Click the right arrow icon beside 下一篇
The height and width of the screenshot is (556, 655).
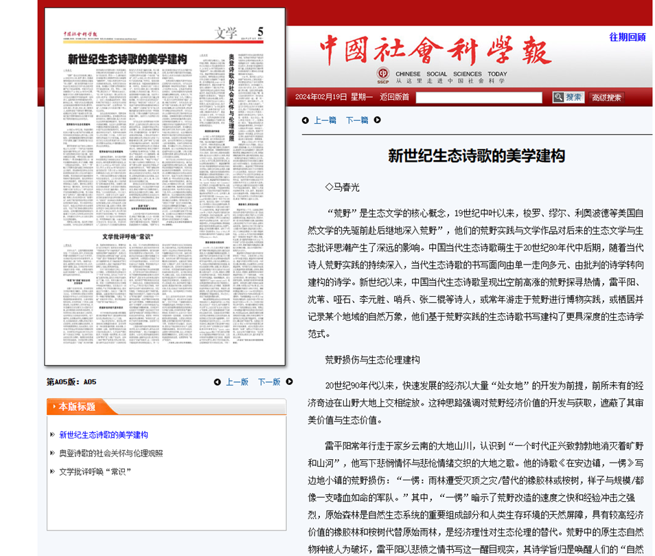point(377,120)
